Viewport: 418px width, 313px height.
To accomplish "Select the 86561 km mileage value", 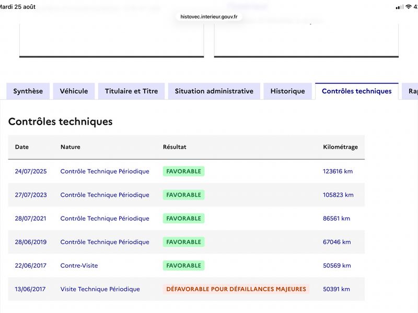I will [x=336, y=218].
